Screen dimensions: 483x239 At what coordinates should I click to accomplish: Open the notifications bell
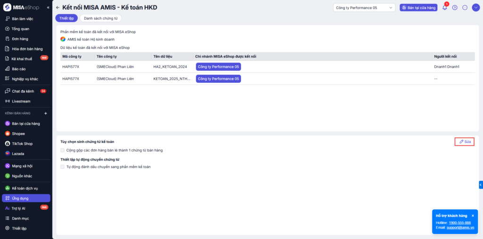click(444, 8)
